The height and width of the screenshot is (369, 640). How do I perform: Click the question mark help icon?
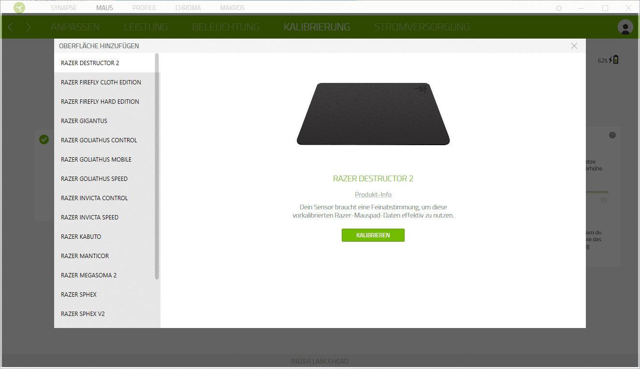coord(612,135)
